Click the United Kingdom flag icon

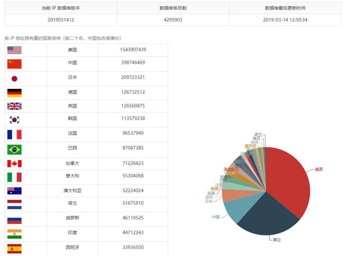coord(14,106)
